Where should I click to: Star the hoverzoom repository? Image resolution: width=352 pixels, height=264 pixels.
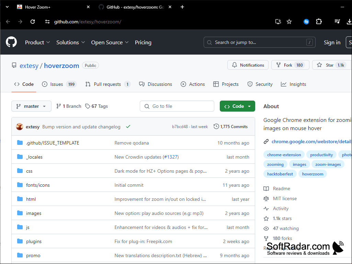coord(332,65)
